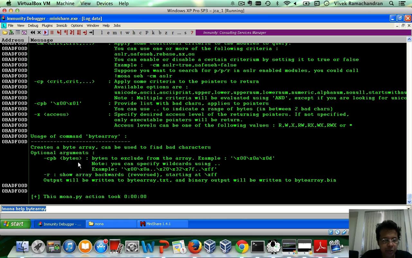Open the Window menu in debugger

93,25
